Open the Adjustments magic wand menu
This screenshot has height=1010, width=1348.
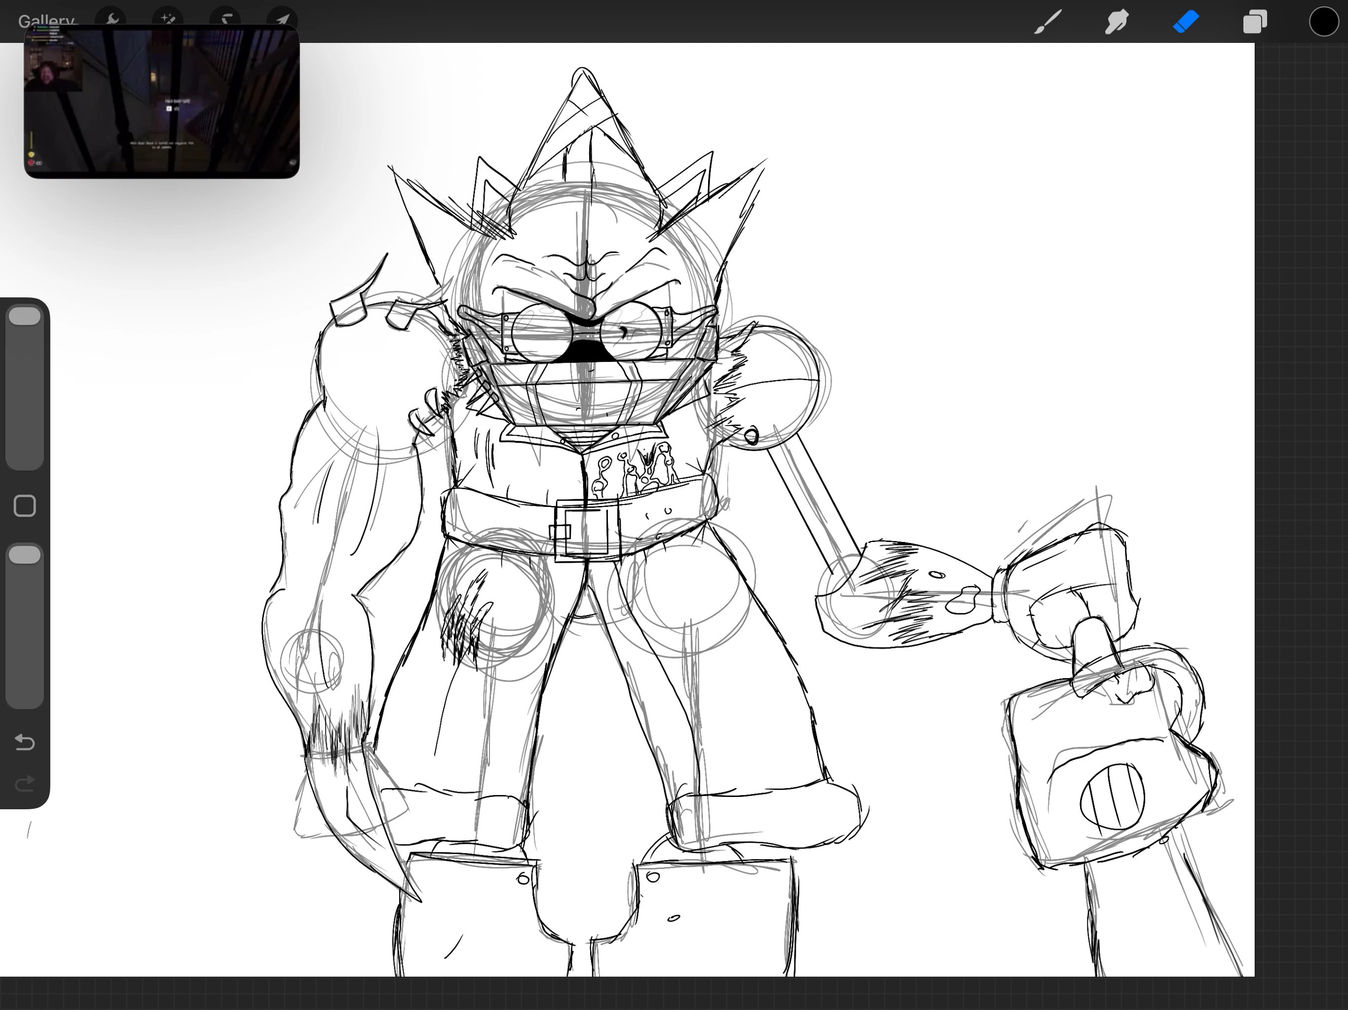click(168, 17)
